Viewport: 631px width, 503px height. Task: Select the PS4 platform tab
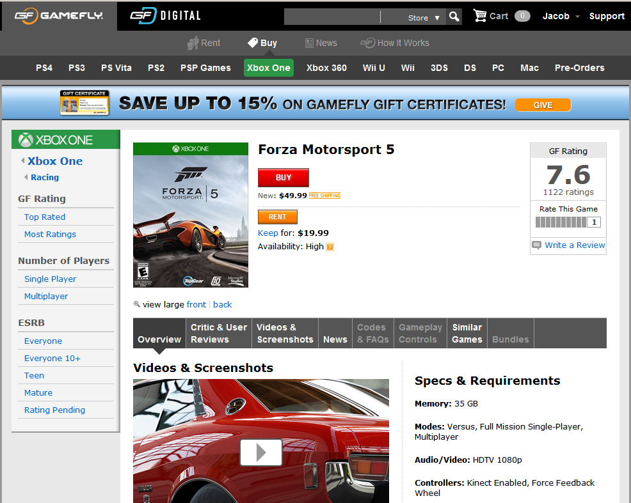(x=44, y=68)
